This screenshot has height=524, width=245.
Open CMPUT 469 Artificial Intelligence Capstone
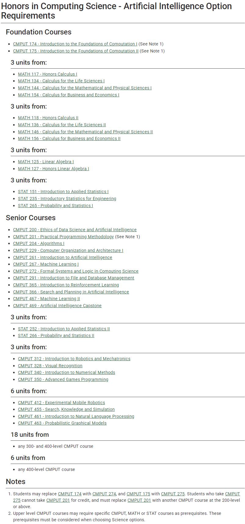pyautogui.click(x=57, y=306)
